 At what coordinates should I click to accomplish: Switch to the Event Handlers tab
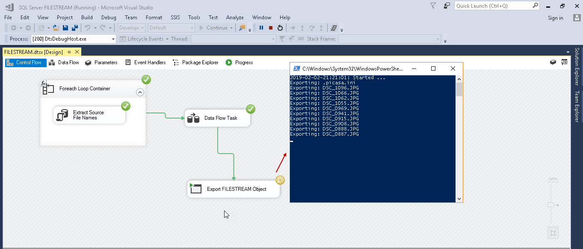tap(145, 62)
